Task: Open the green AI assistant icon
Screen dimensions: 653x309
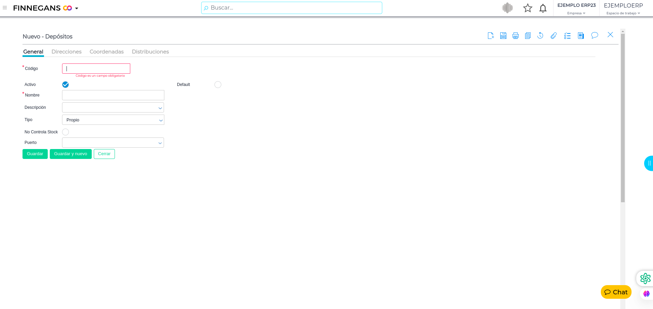Action: [x=645, y=278]
